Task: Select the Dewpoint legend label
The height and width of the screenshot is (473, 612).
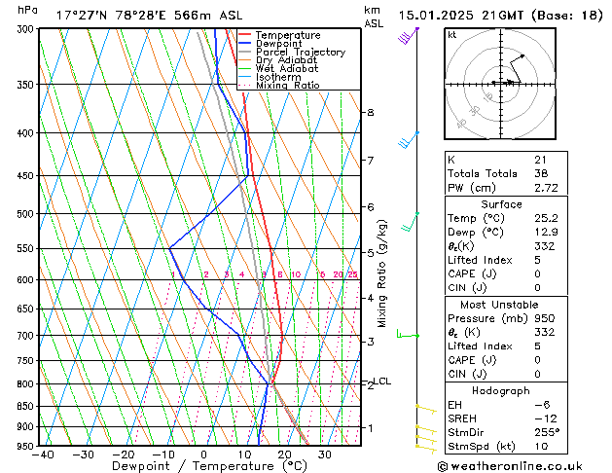Action: point(278,44)
